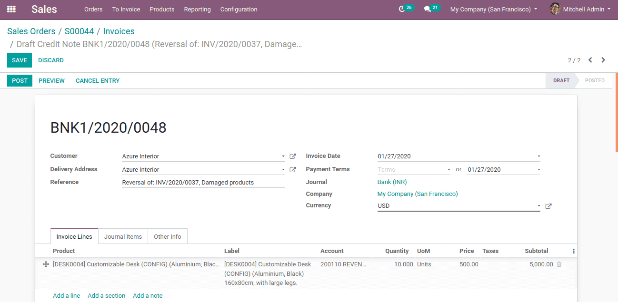The image size is (618, 302).
Task: Edit the Reference input field
Action: click(203, 183)
